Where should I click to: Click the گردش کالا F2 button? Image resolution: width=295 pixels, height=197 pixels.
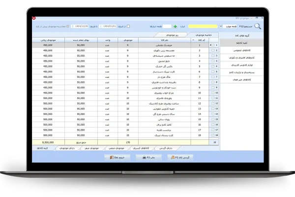pyautogui.click(x=180, y=158)
